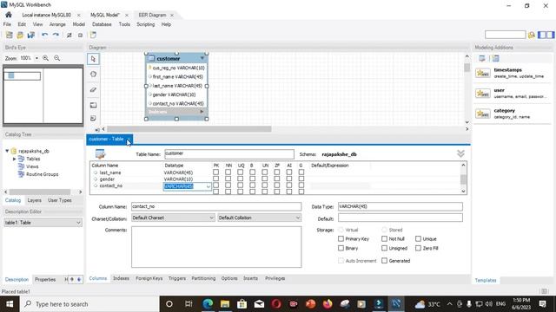This screenshot has height=312, width=556.
Task: Enable Unique checkbox
Action: pyautogui.click(x=419, y=239)
